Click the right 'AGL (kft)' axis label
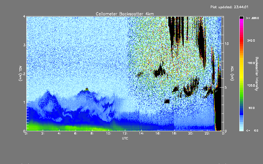The height and width of the screenshot is (164, 263). [x=232, y=73]
